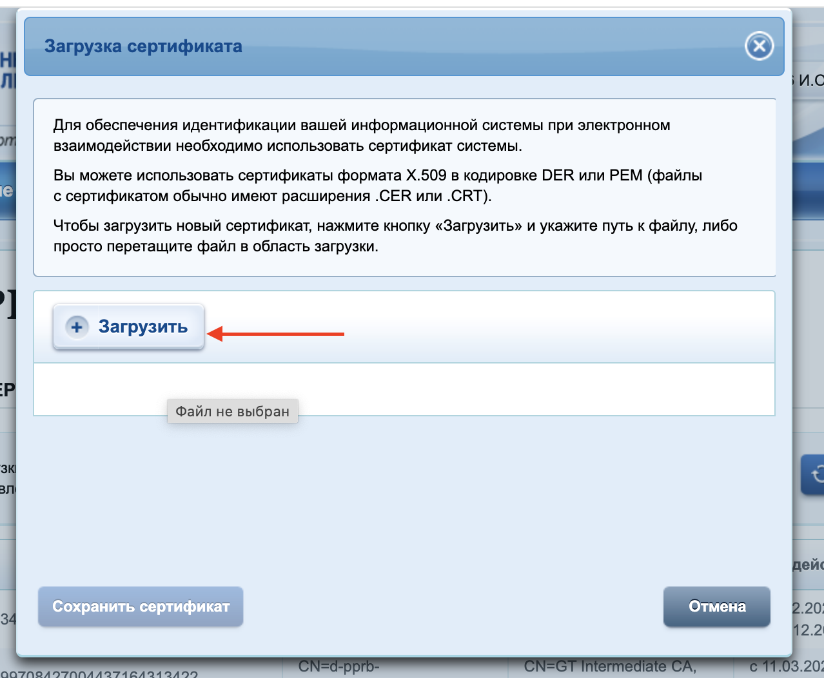Click the red arrow pointing at Загрузить
This screenshot has height=678, width=824.
[277, 334]
